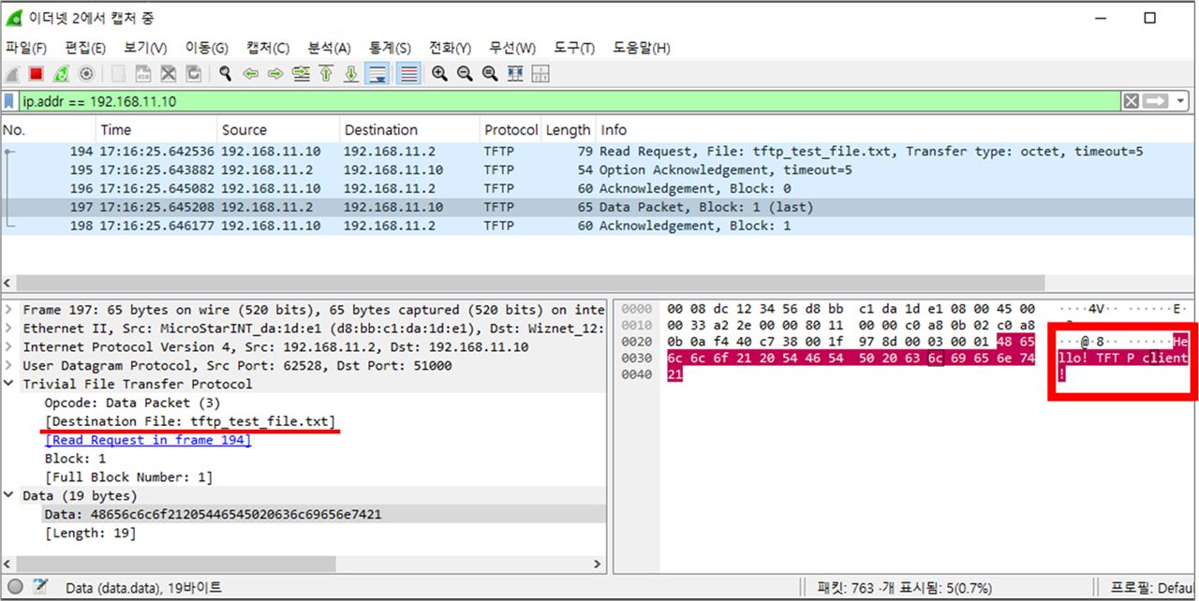Click the filter bookmark icon

click(10, 101)
